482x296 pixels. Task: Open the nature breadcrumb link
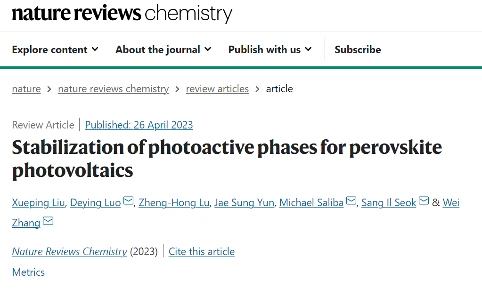pyautogui.click(x=26, y=89)
